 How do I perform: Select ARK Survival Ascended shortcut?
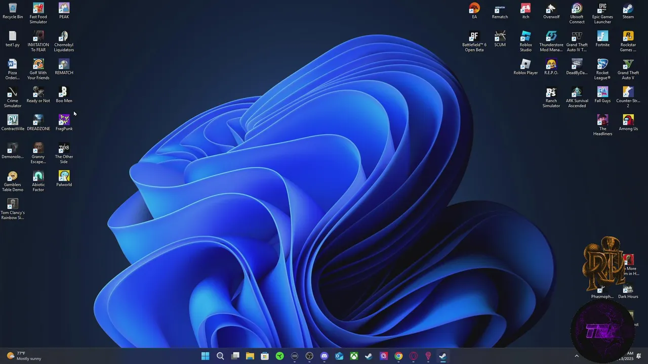[x=577, y=98]
